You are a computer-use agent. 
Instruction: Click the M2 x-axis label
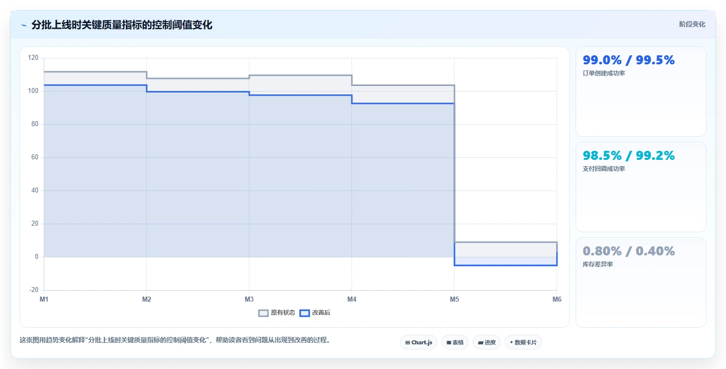[x=147, y=300]
